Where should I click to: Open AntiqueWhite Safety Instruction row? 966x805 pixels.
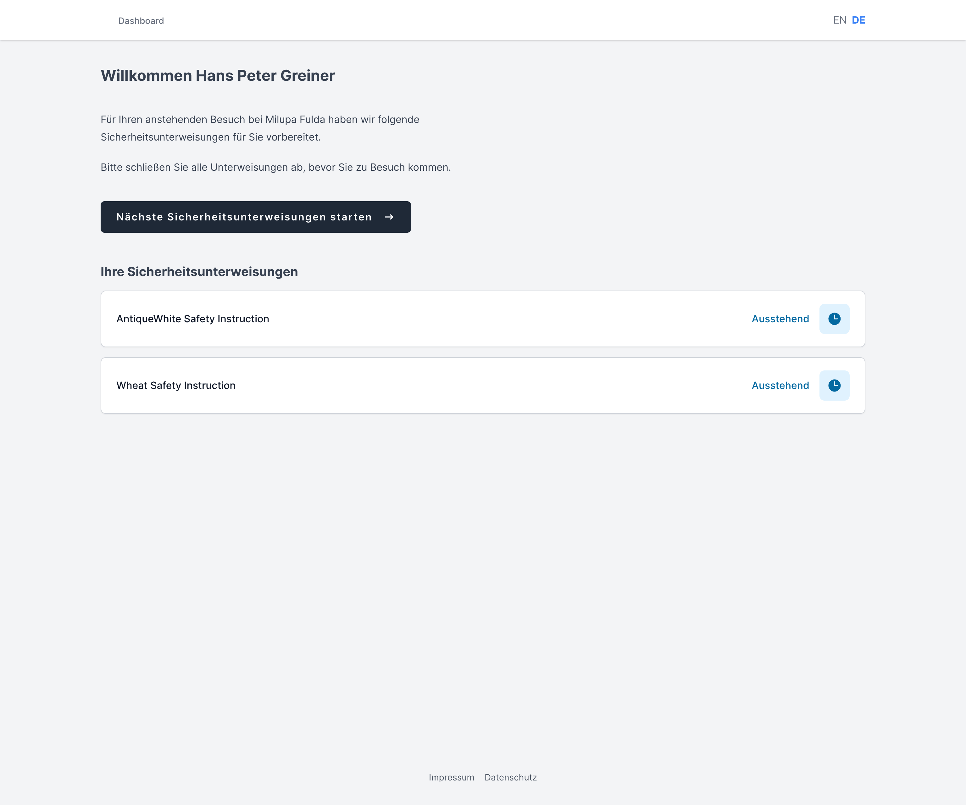483,319
